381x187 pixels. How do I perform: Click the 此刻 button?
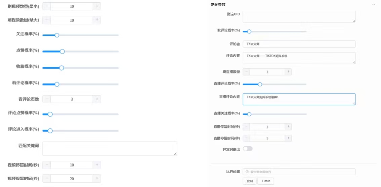tap(250, 181)
